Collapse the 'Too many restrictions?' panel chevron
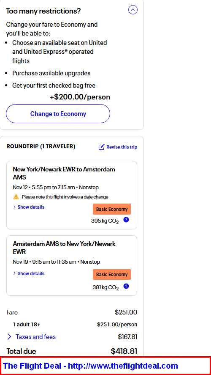211x375 pixels. (133, 10)
